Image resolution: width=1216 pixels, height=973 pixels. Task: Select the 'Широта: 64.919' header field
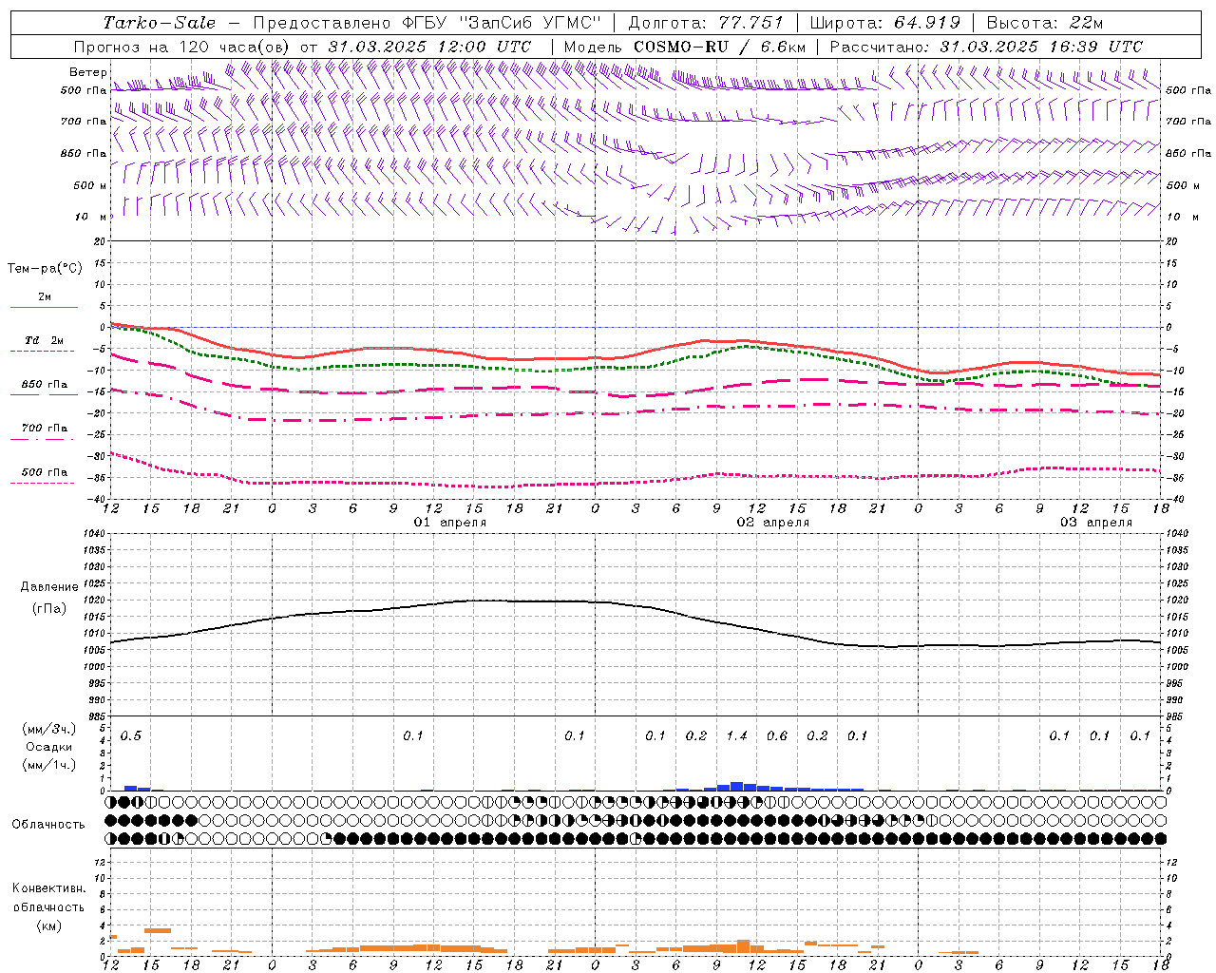tap(885, 23)
